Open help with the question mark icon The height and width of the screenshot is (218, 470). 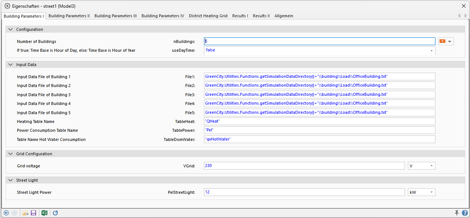[465, 213]
